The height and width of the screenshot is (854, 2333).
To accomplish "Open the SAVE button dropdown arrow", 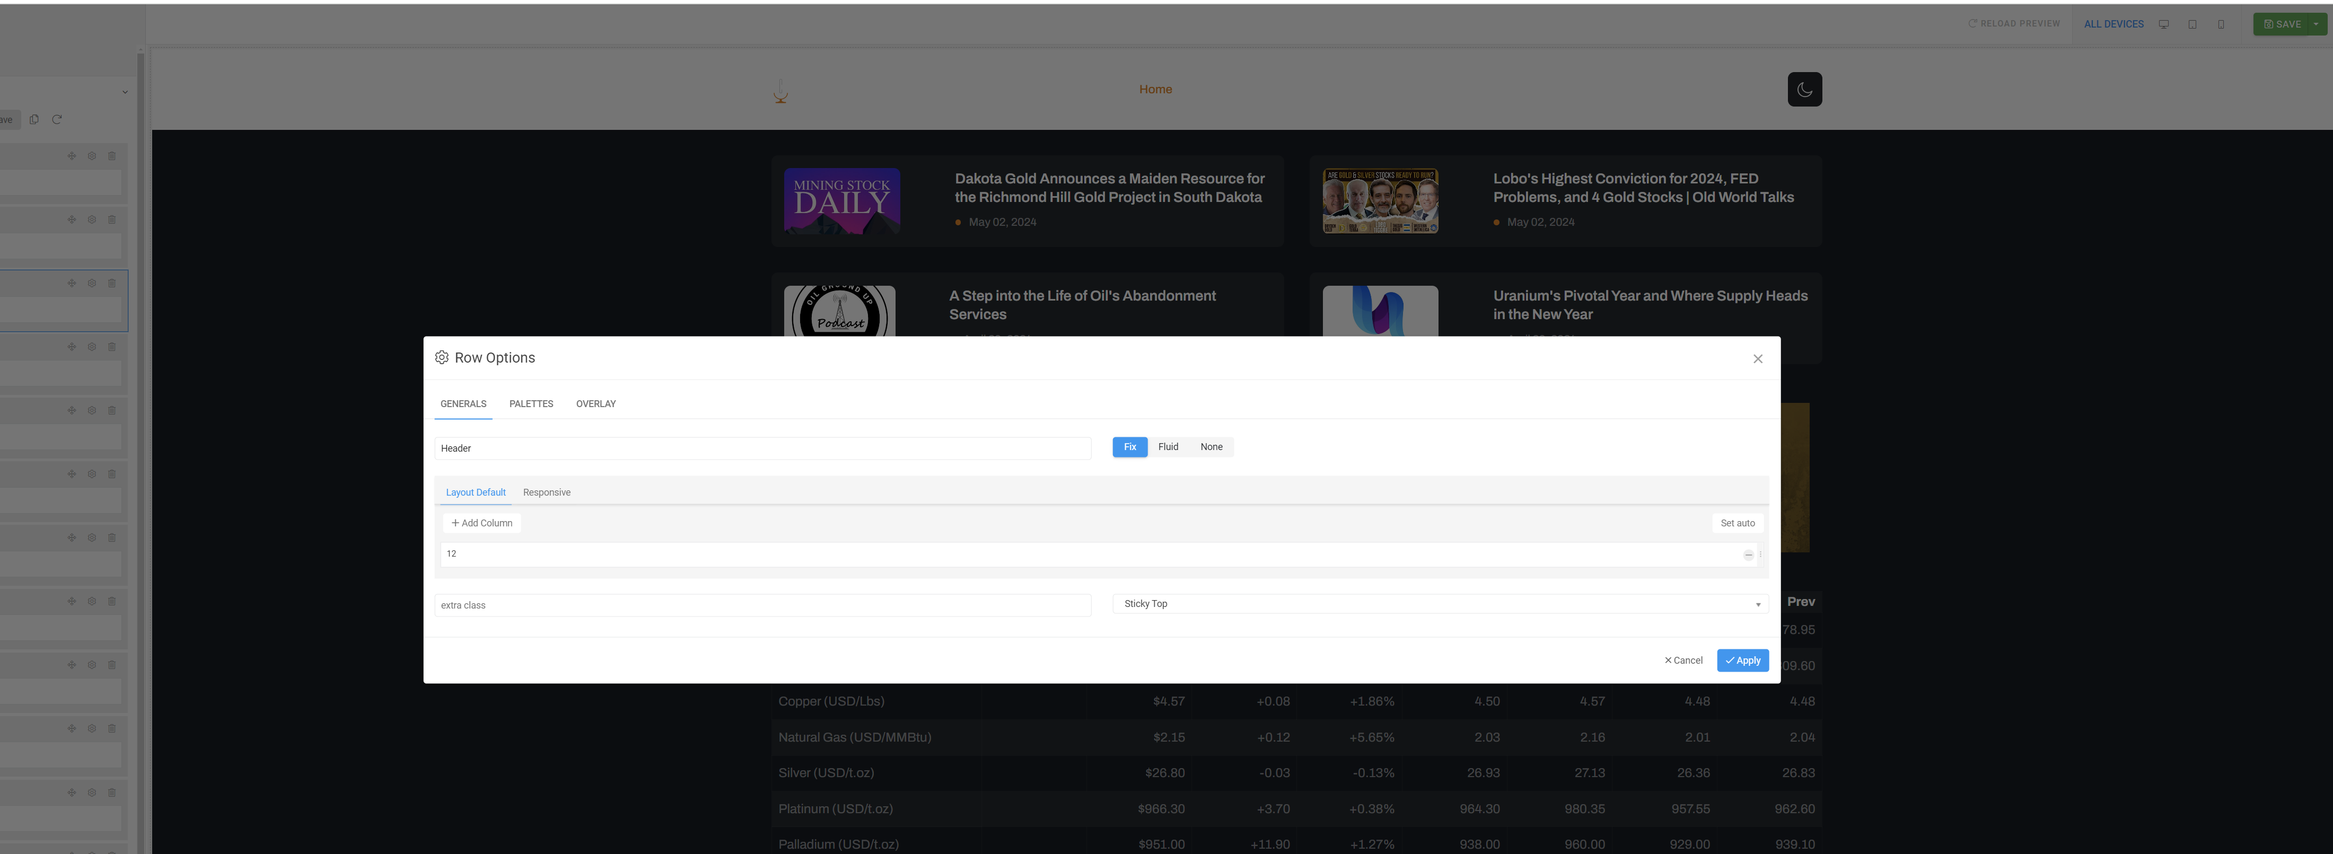I will (2316, 24).
